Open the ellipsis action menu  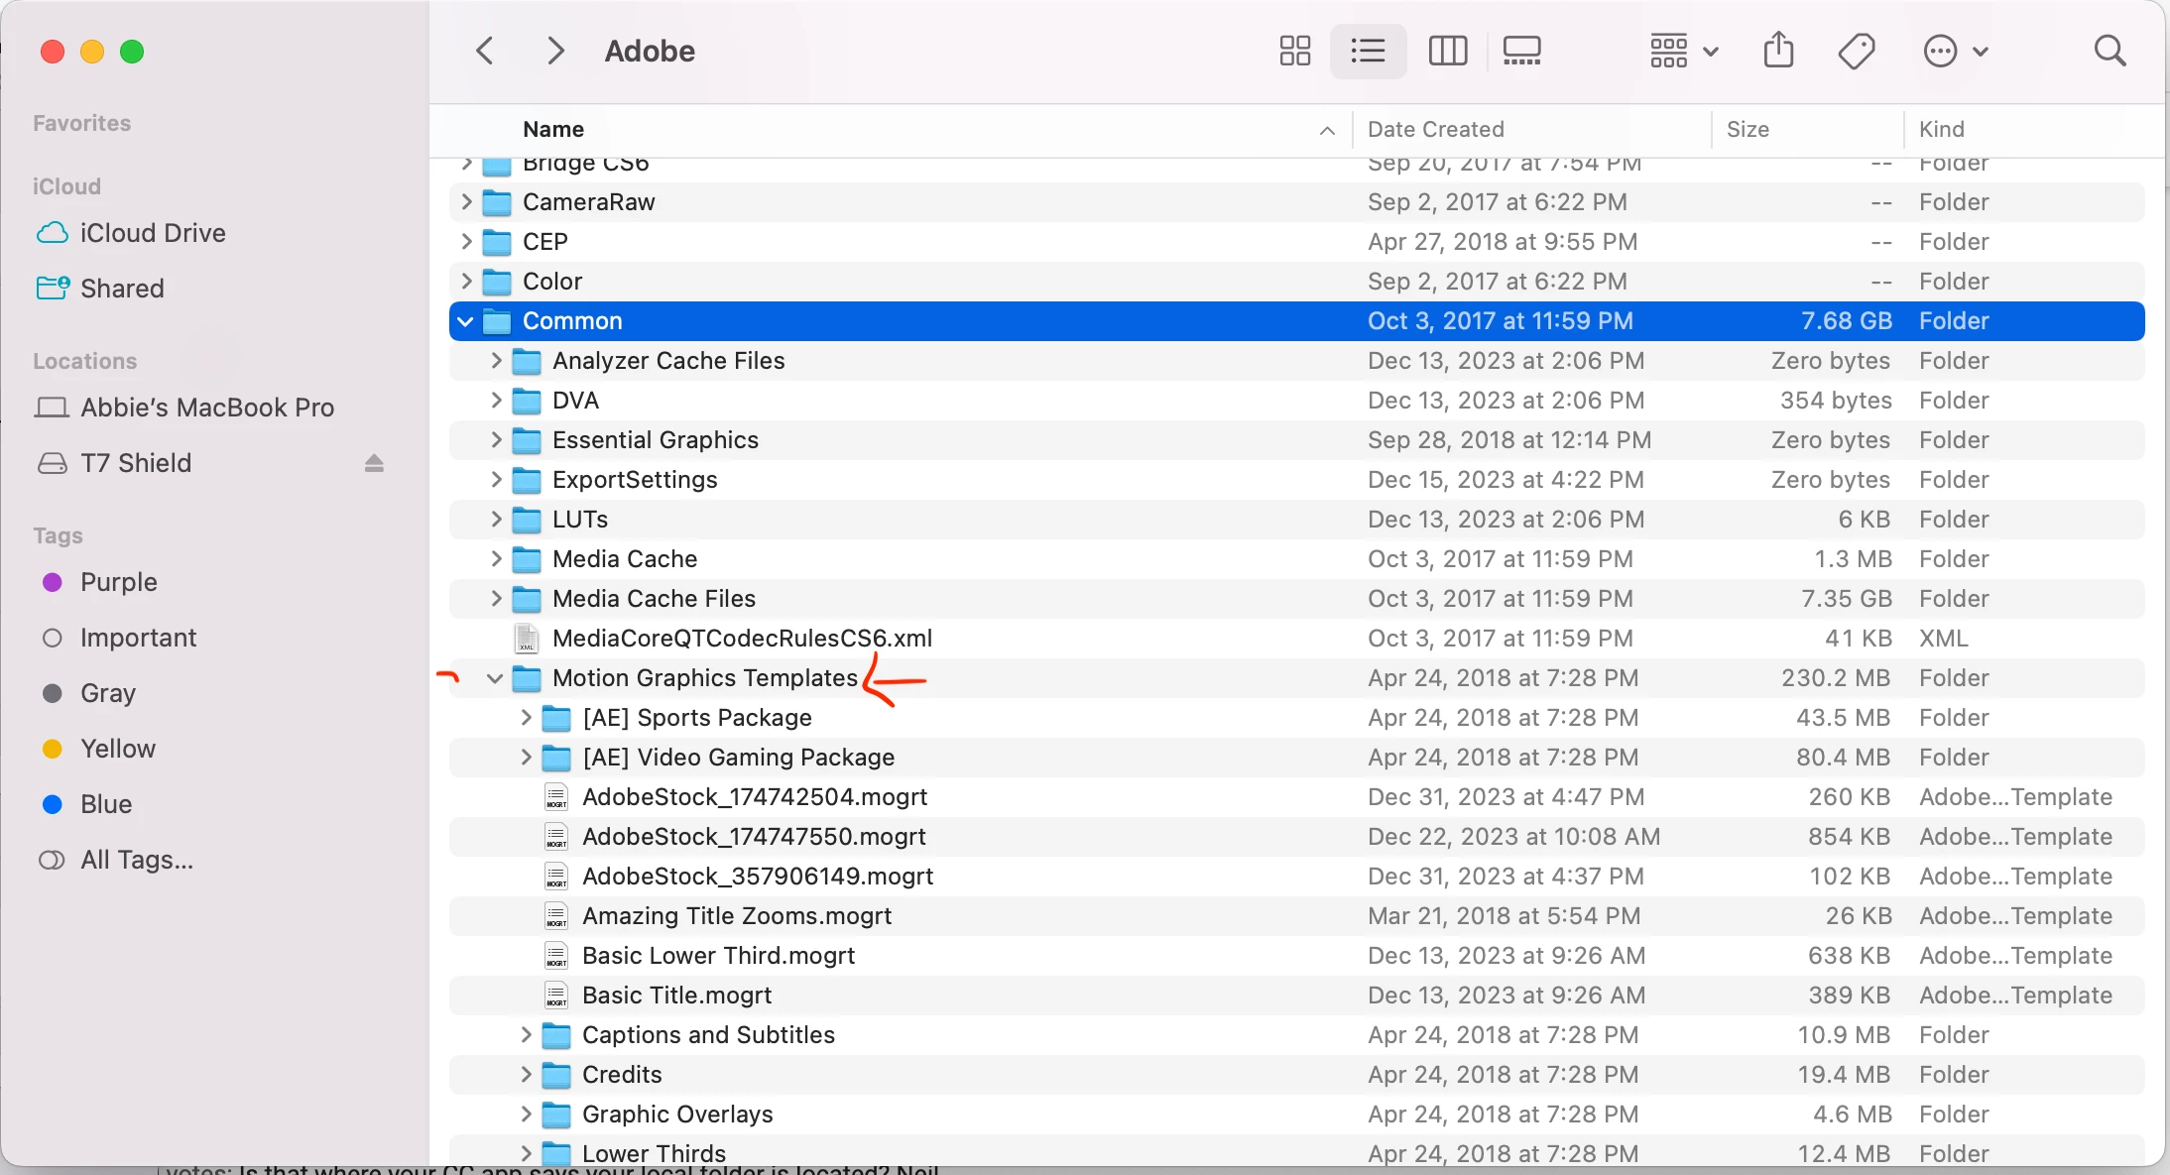1954,51
